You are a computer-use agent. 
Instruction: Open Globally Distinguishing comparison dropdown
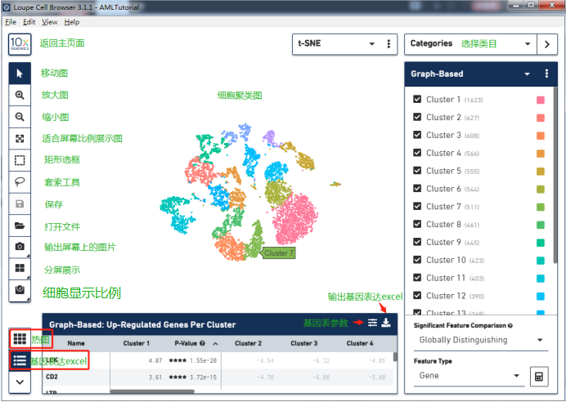point(481,341)
